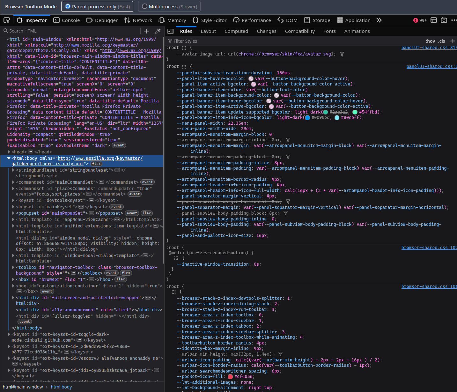Select the html:body breadcrumb
The height and width of the screenshot is (392, 457).
point(61,387)
